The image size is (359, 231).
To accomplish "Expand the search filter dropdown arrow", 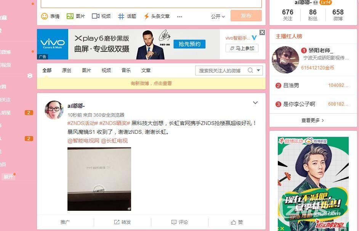I will point(258,70).
